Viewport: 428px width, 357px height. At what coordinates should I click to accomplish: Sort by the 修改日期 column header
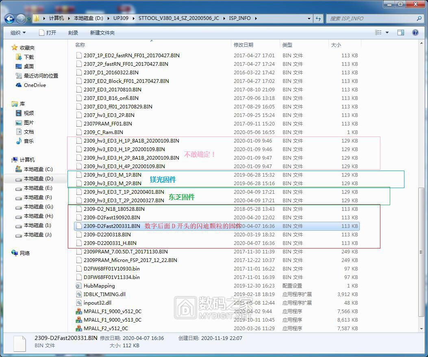tap(243, 45)
